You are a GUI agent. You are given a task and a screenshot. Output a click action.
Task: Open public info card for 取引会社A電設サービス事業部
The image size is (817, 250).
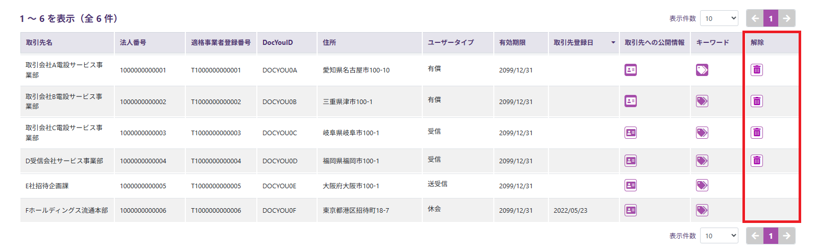point(631,70)
